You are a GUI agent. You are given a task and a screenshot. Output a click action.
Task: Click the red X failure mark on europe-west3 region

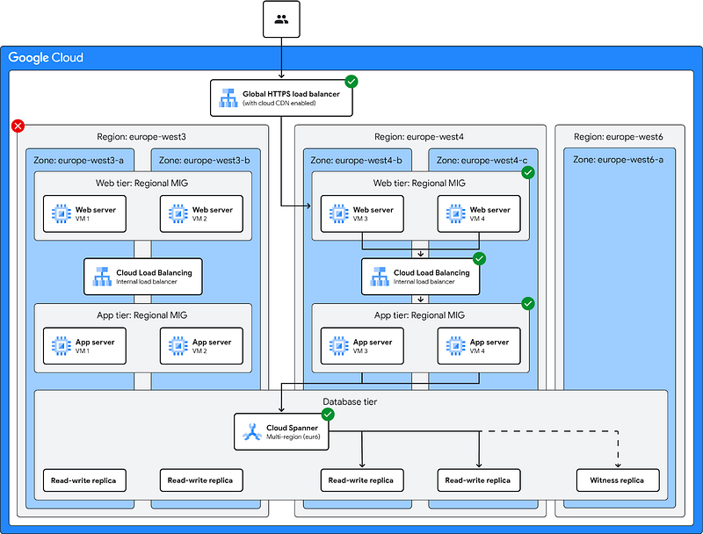click(x=18, y=126)
